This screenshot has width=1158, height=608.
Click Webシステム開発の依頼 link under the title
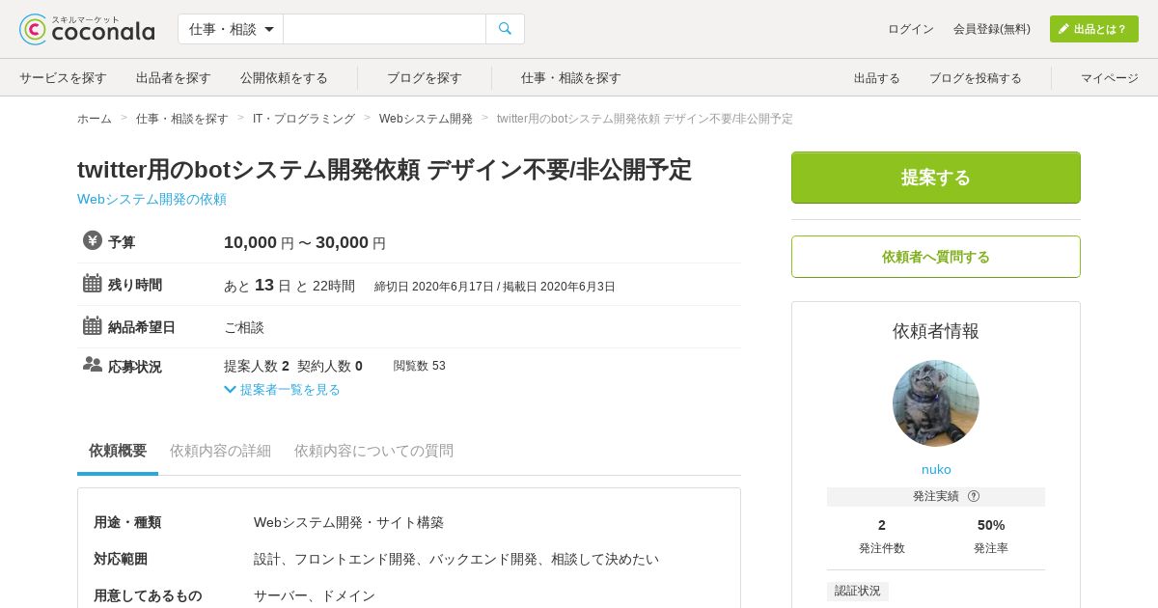point(152,199)
